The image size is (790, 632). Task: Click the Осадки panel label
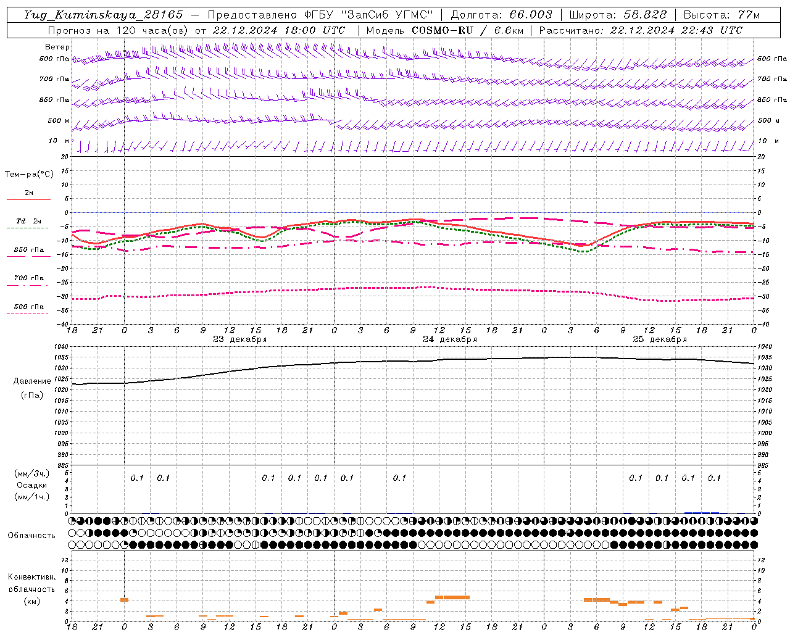pyautogui.click(x=31, y=485)
